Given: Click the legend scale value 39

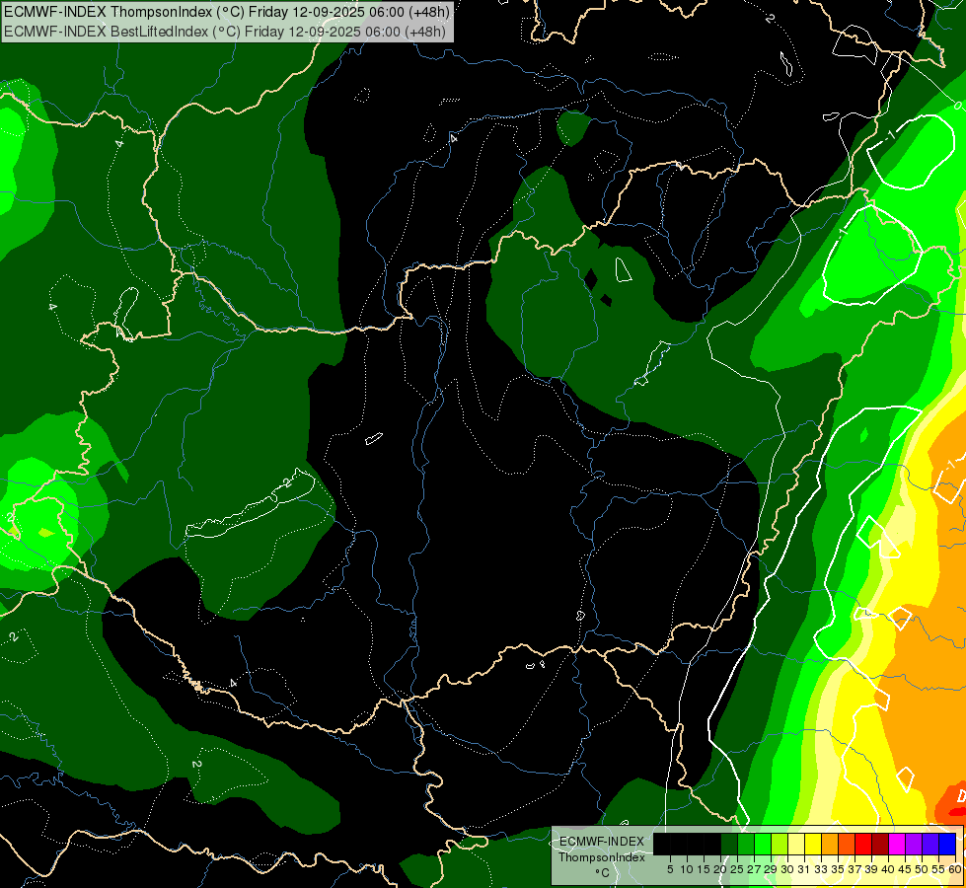Looking at the screenshot, I should coord(871,869).
